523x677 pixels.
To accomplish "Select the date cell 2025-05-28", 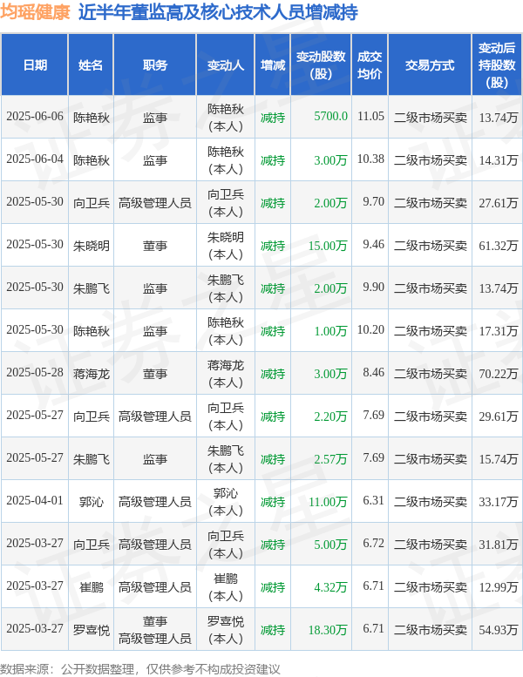I will (x=35, y=373).
